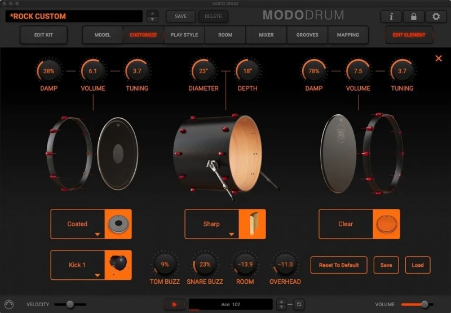Screen dimensions: 451x313
Task: Open the Ace 102 groove display
Action: point(231,305)
